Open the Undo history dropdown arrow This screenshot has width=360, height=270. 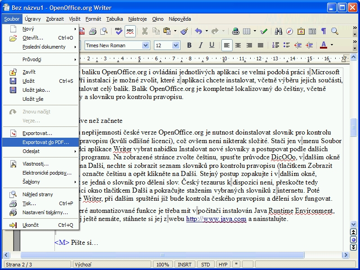pyautogui.click(x=207, y=31)
